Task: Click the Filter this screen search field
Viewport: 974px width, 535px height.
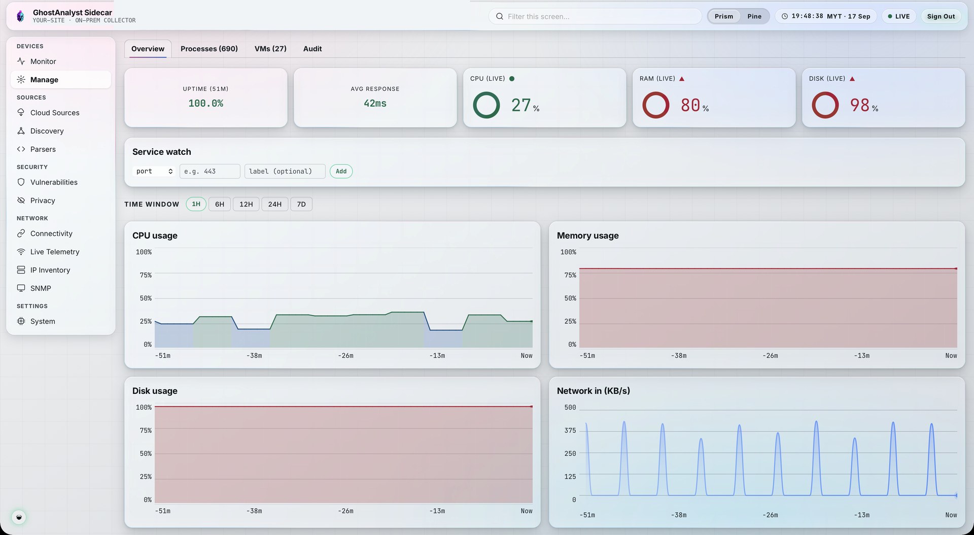Action: coord(595,16)
